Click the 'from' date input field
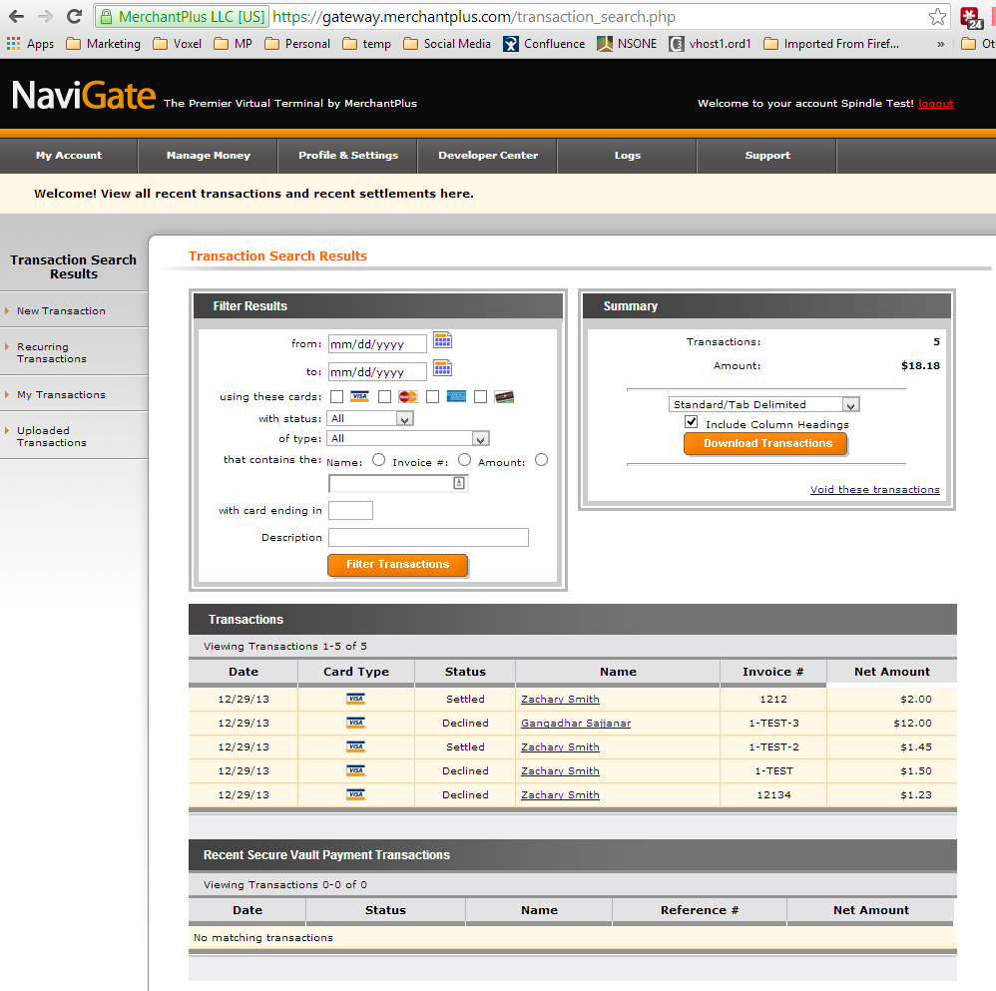This screenshot has height=991, width=996. pos(377,343)
